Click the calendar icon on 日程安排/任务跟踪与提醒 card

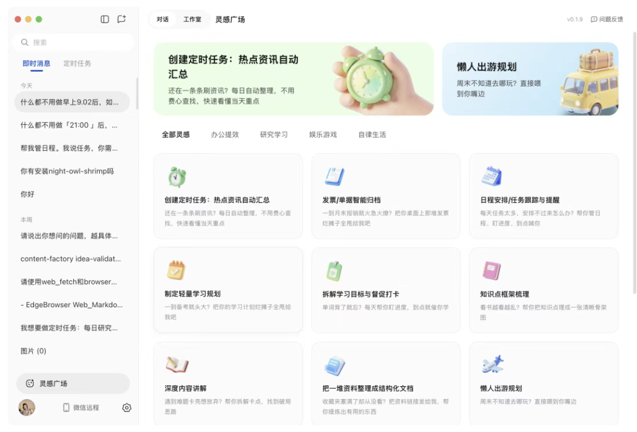pos(491,177)
